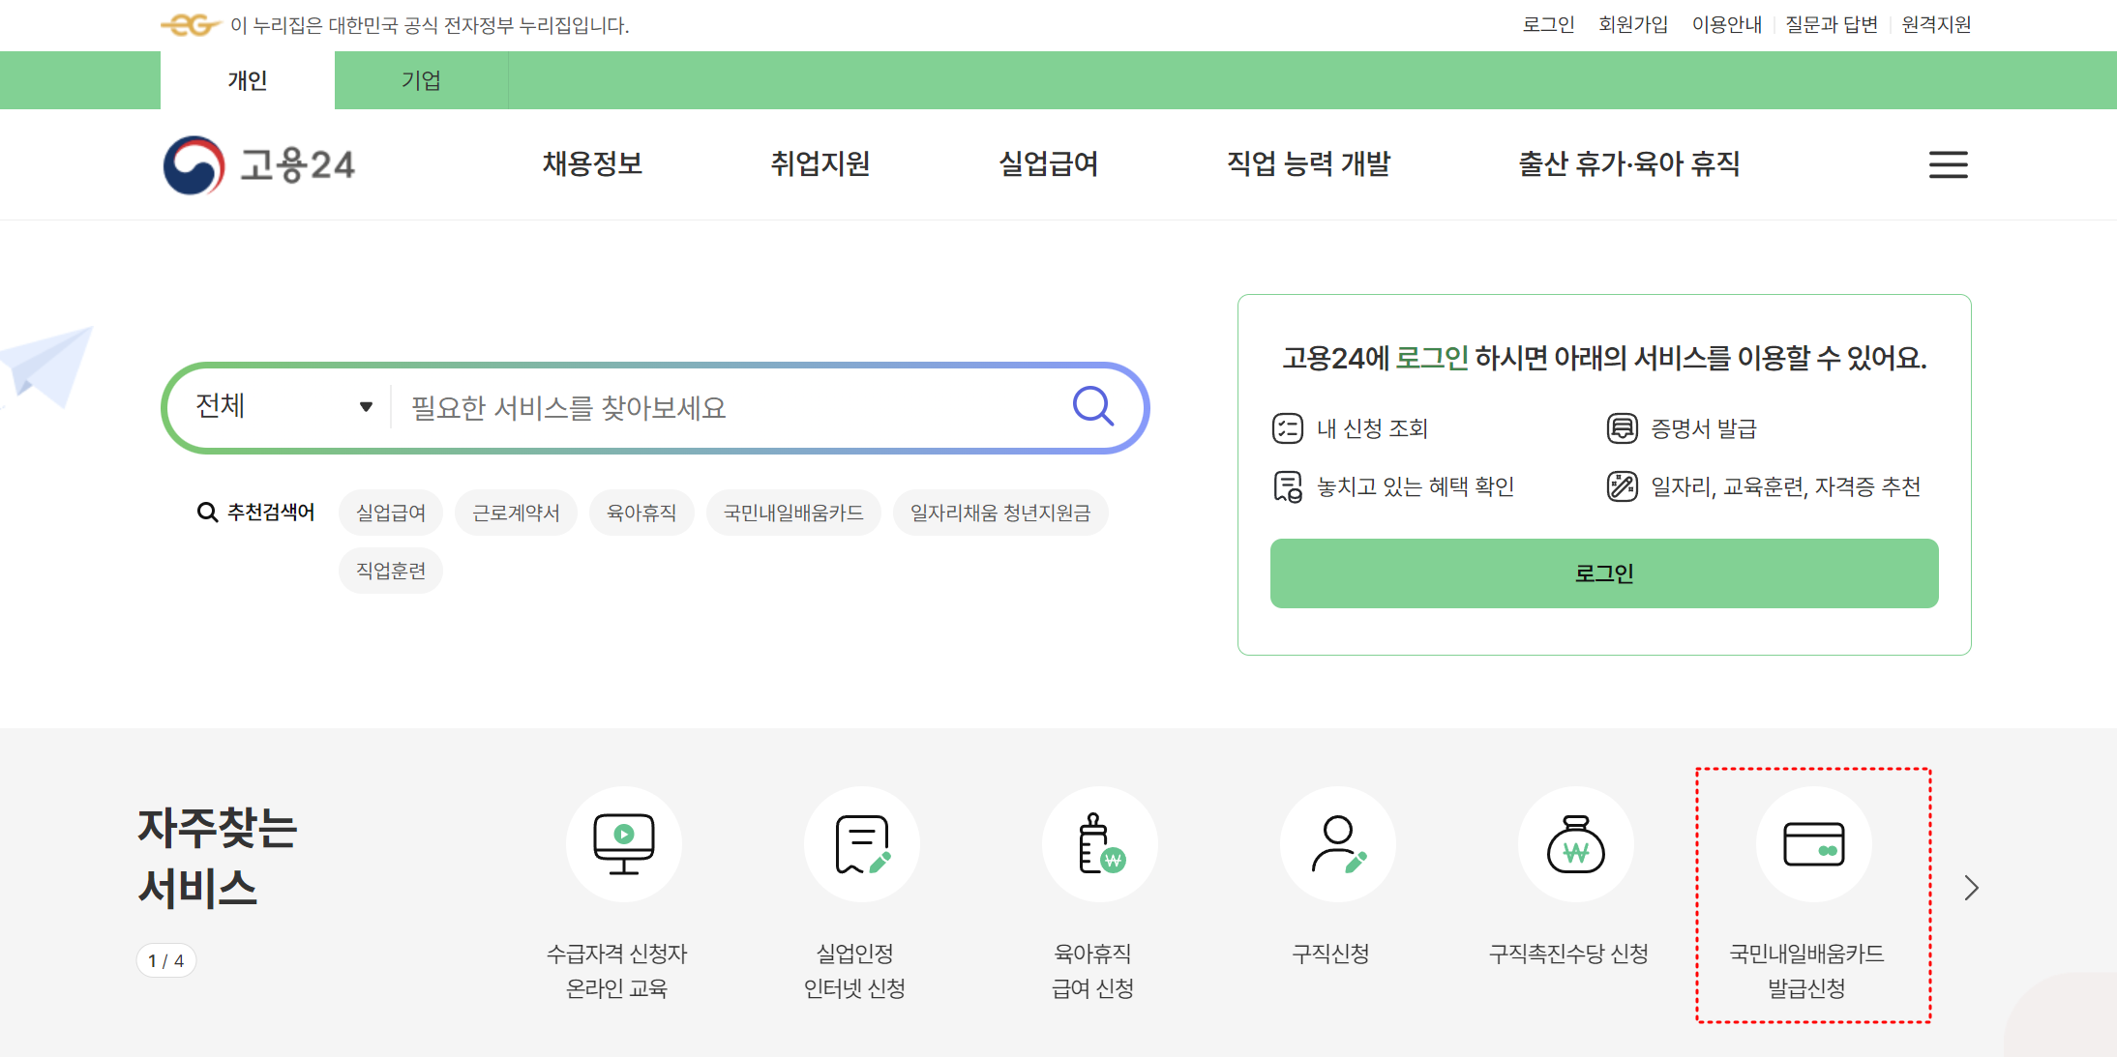Choose the 국민내일배움카드 suggested keyword chip
Image resolution: width=2117 pixels, height=1057 pixels.
[x=793, y=513]
